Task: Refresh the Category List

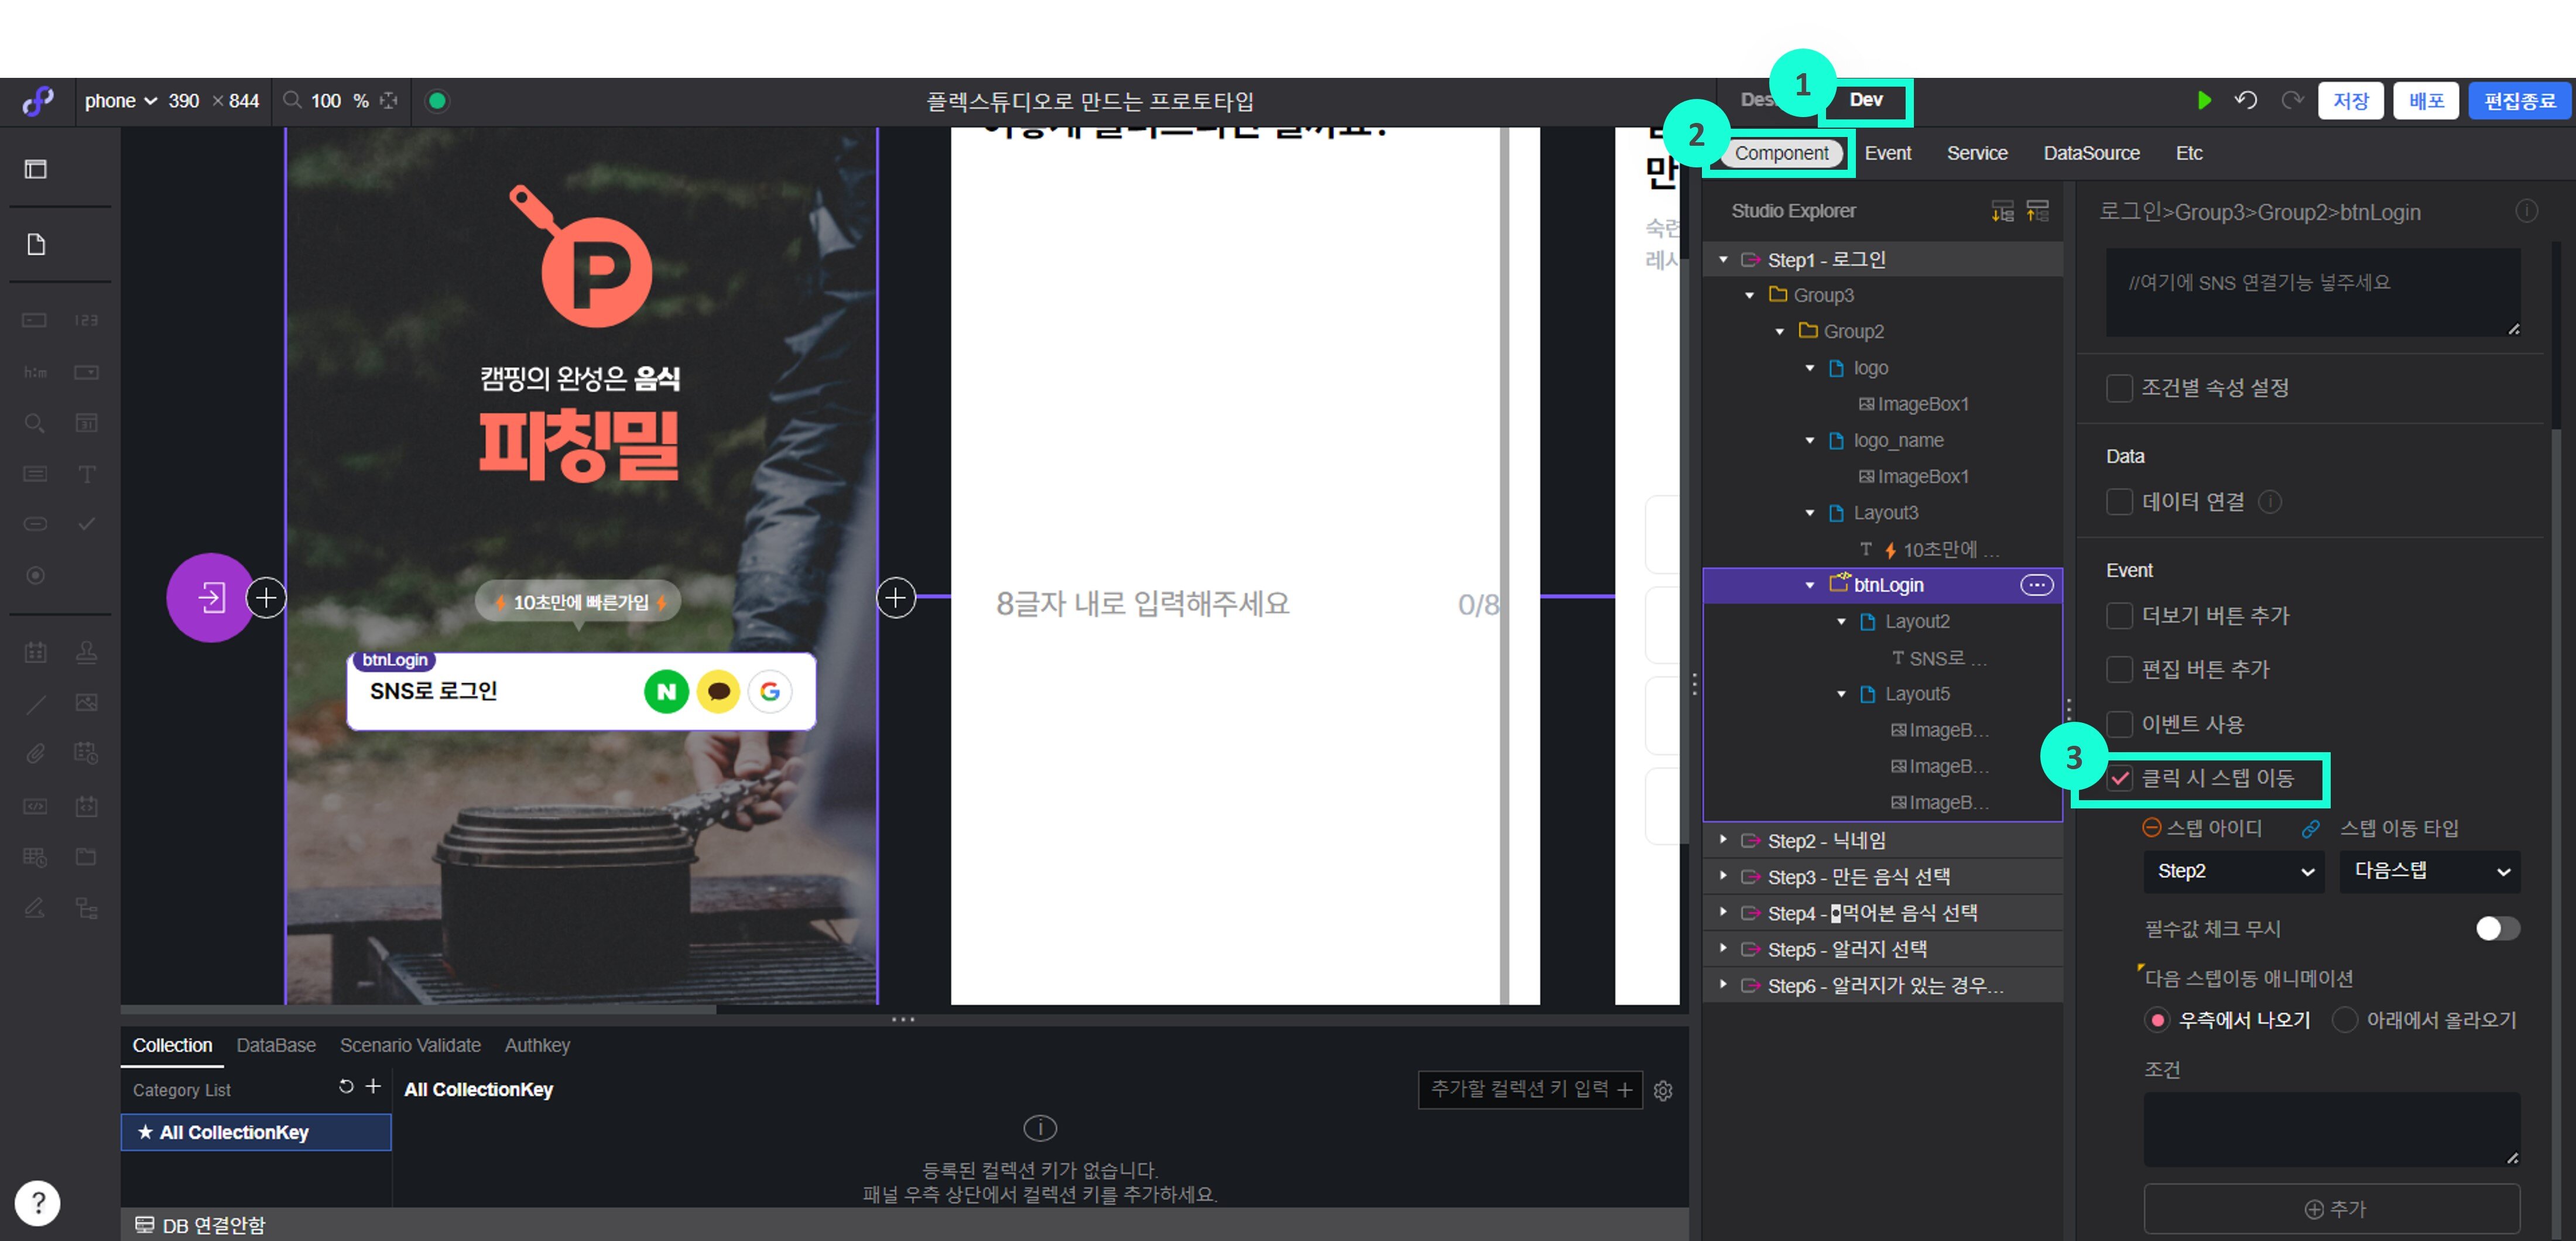Action: [346, 1087]
